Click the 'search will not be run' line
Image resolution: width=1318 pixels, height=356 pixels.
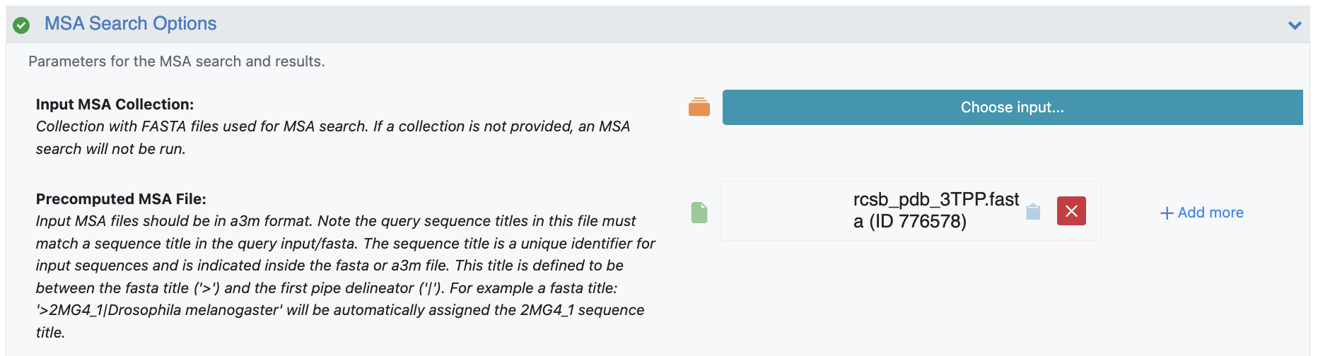111,149
